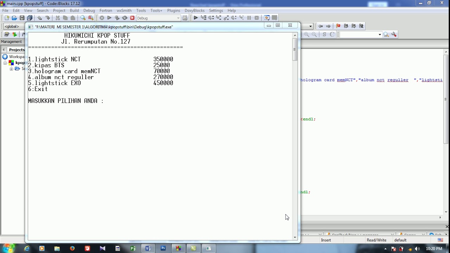
Task: Stop the debugger with its stop icon
Action: pyautogui.click(x=257, y=18)
